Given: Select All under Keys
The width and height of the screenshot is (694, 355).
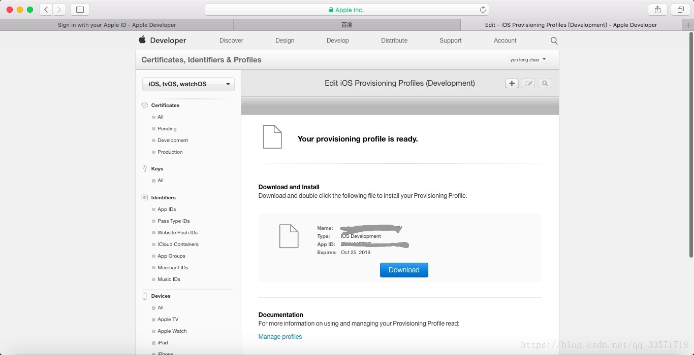Looking at the screenshot, I should (161, 181).
